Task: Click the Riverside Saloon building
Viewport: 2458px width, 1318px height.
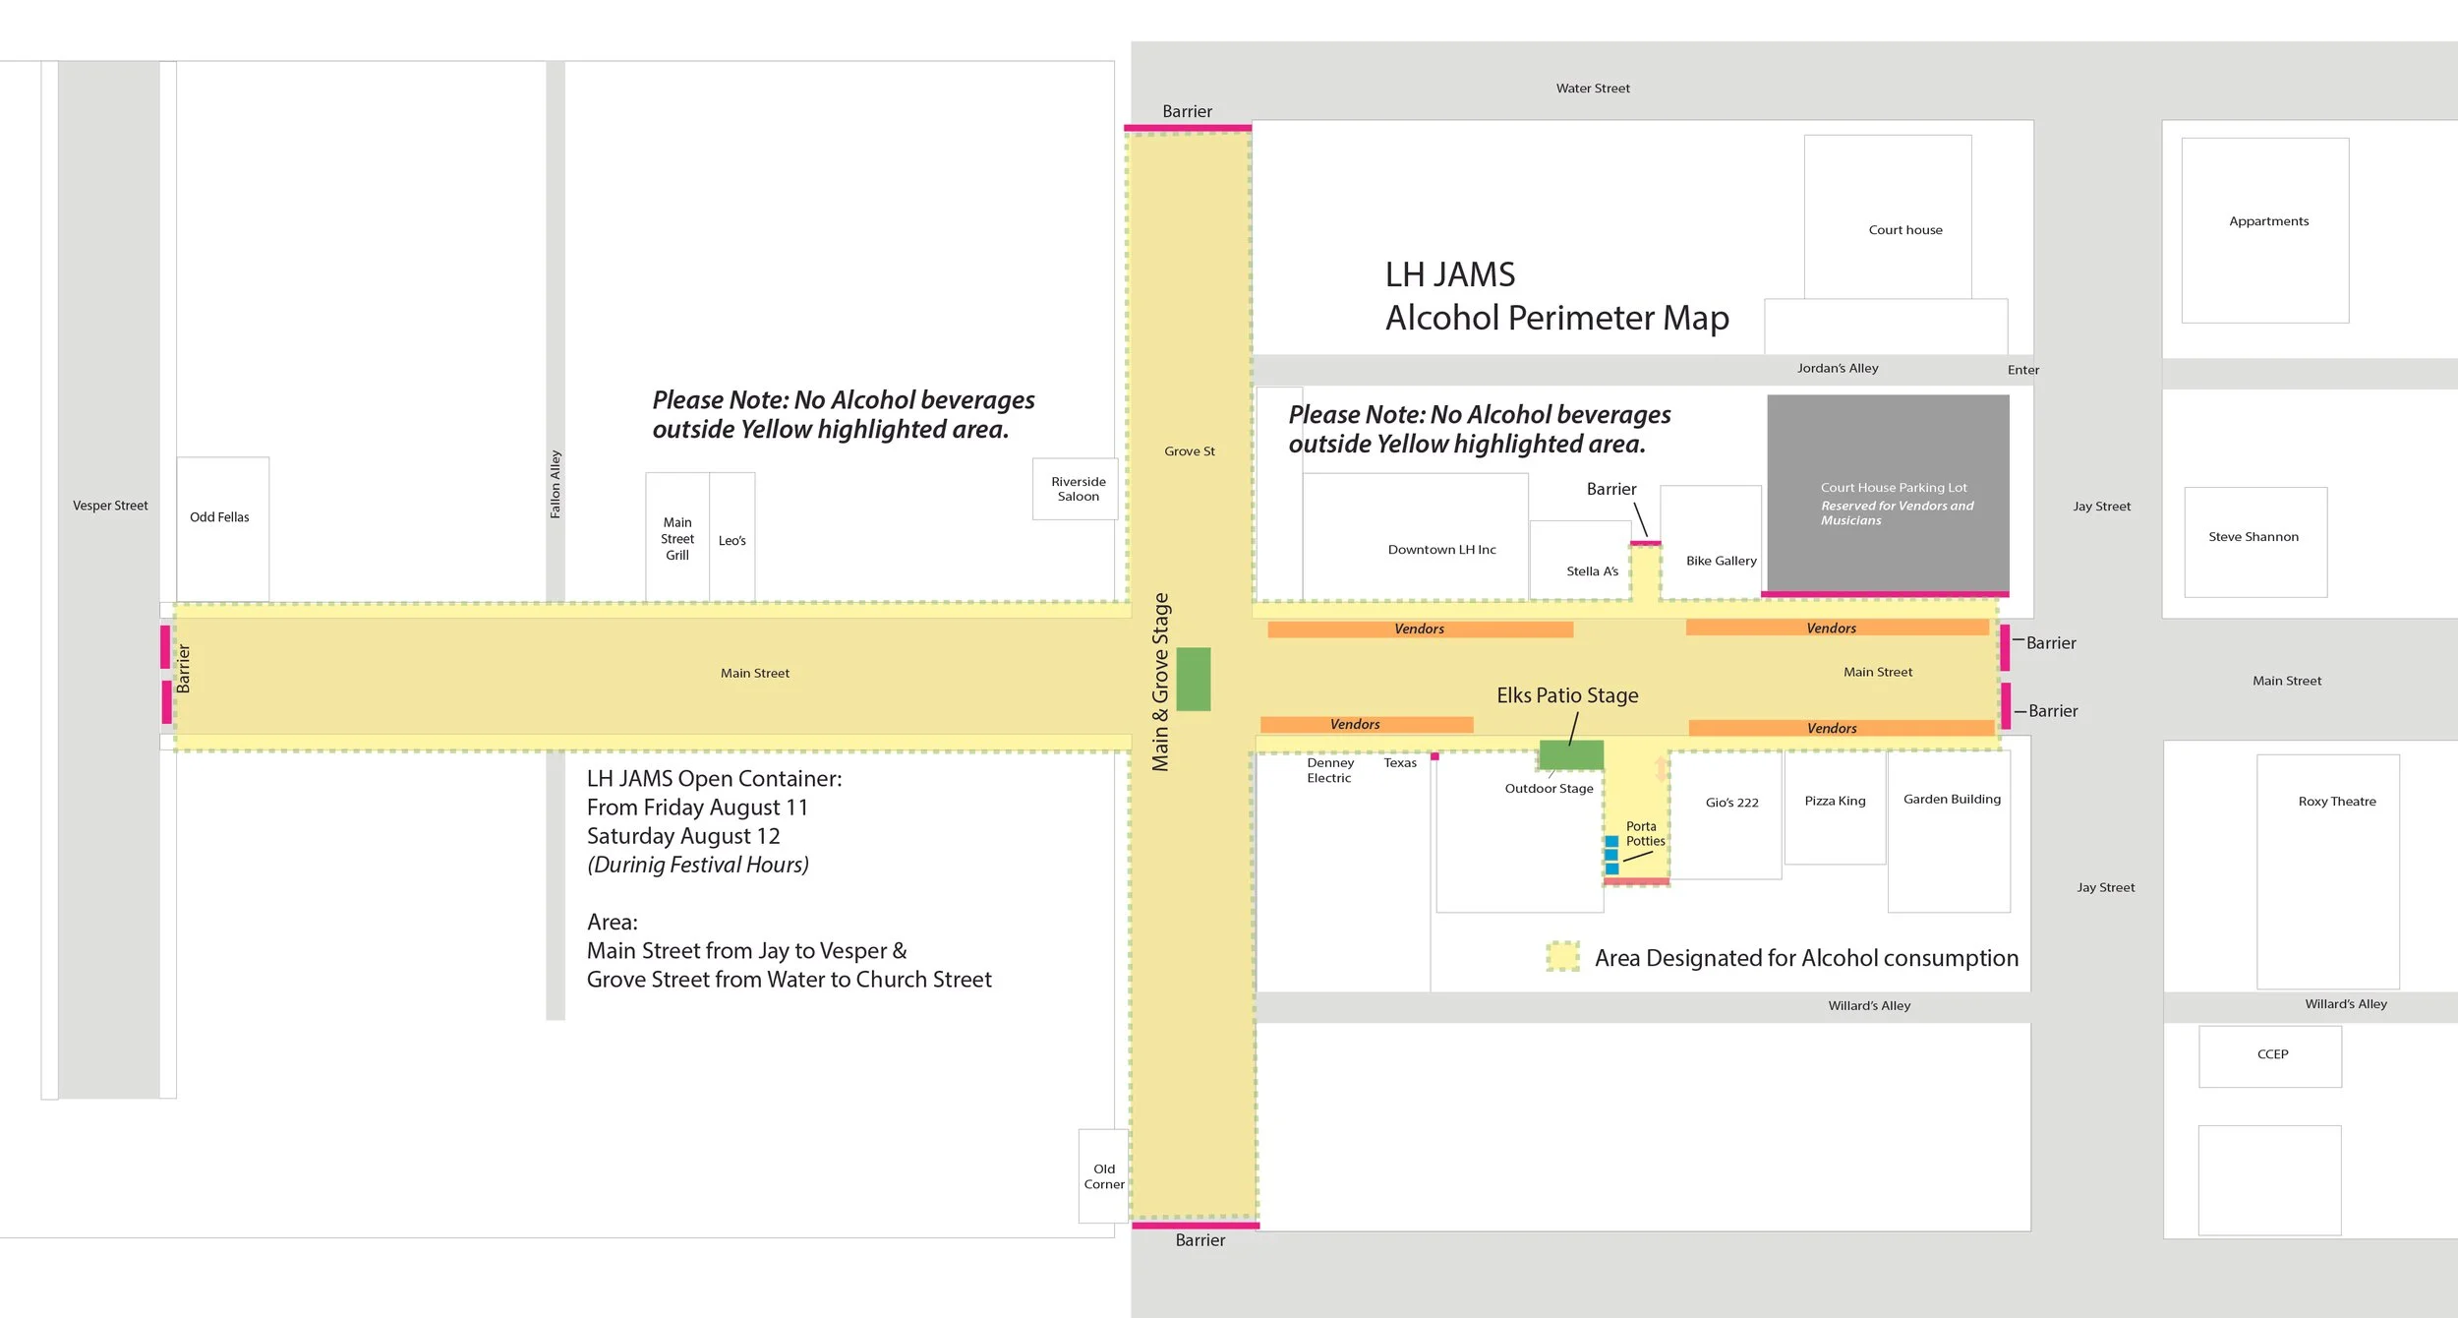Action: coord(1076,489)
